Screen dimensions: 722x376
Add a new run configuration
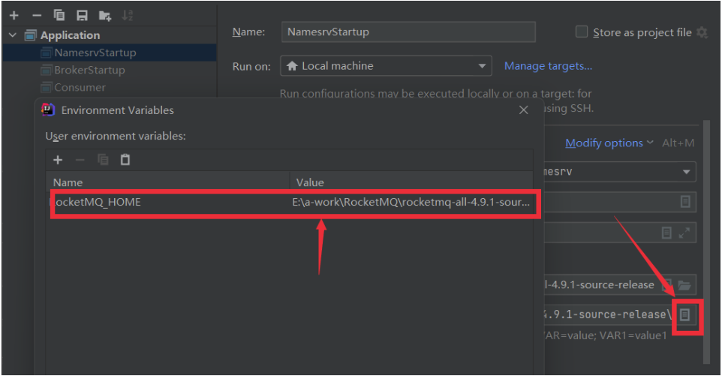[14, 16]
